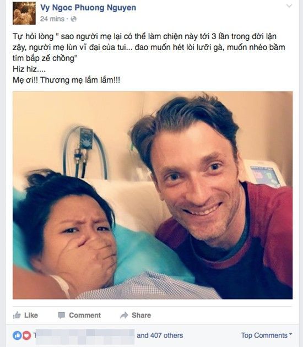Open the Top Comments sort dropdown
The image size is (303, 347).
tap(267, 335)
